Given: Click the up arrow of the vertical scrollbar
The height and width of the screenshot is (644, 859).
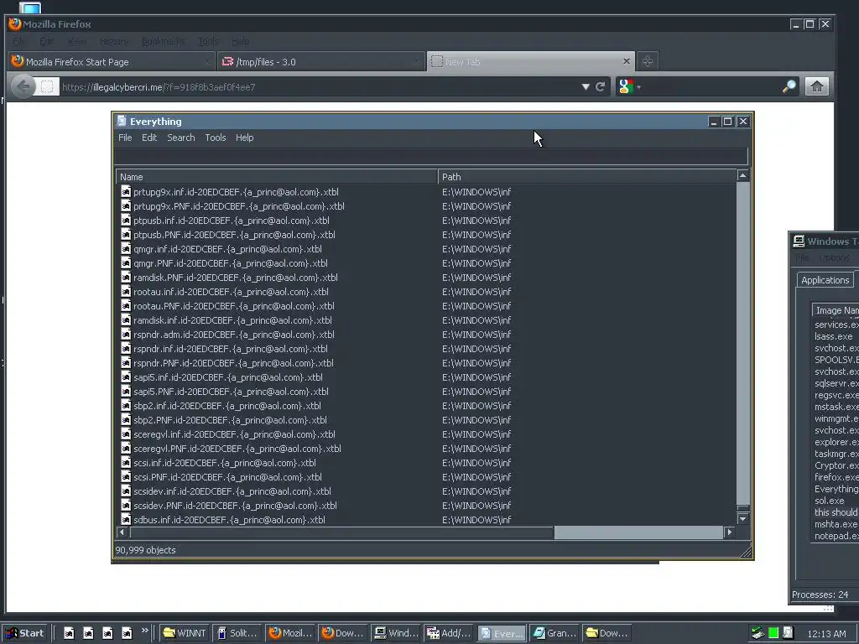Looking at the screenshot, I should point(743,176).
